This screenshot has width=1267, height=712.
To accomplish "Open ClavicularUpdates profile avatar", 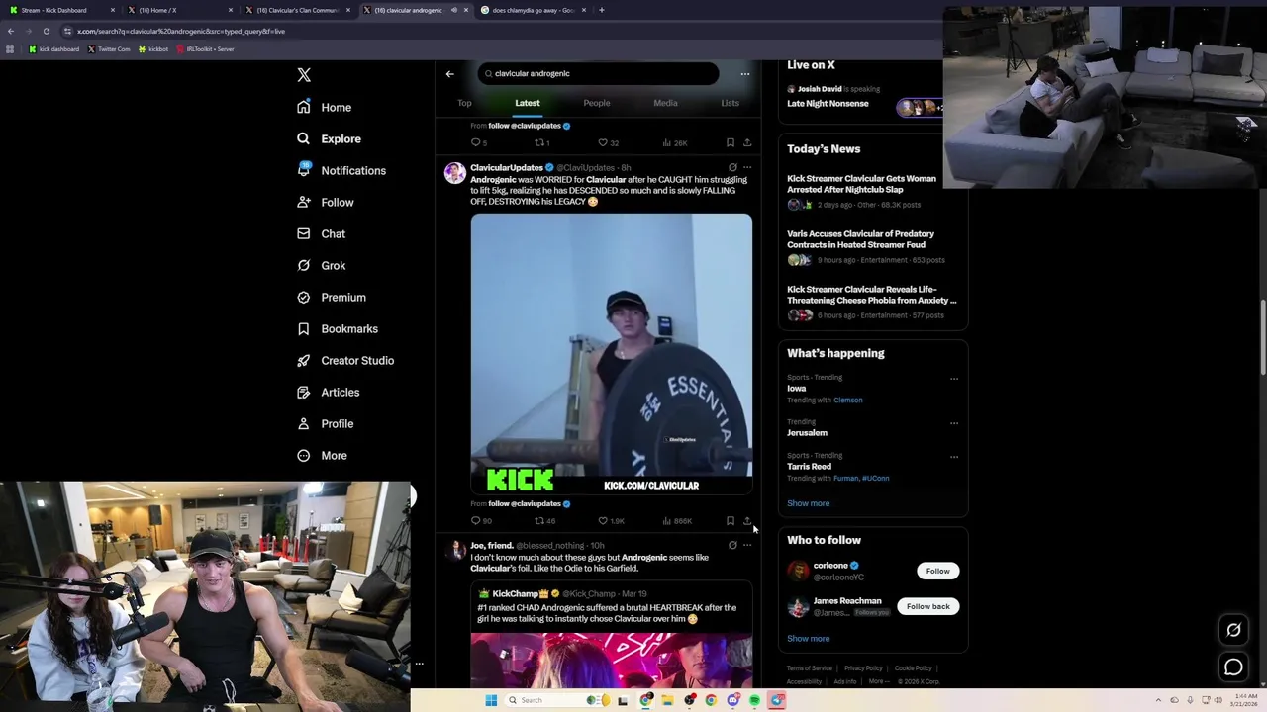I will coord(454,173).
